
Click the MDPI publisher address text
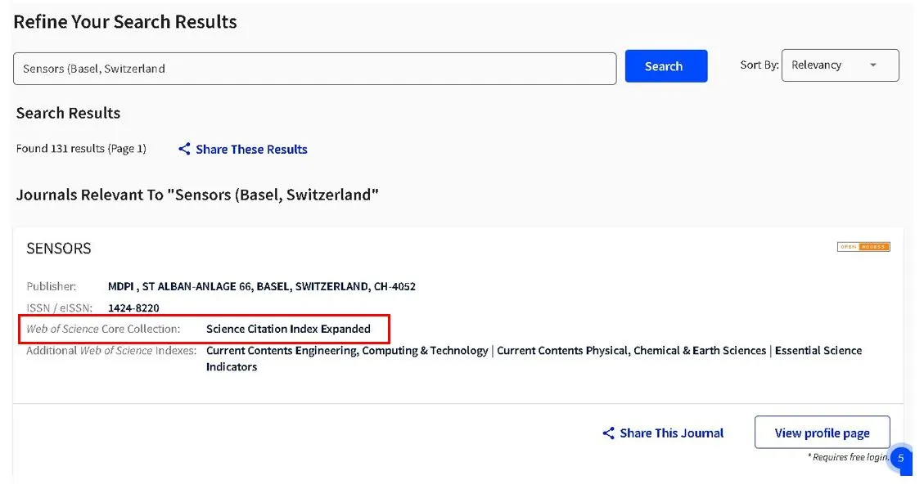(262, 286)
